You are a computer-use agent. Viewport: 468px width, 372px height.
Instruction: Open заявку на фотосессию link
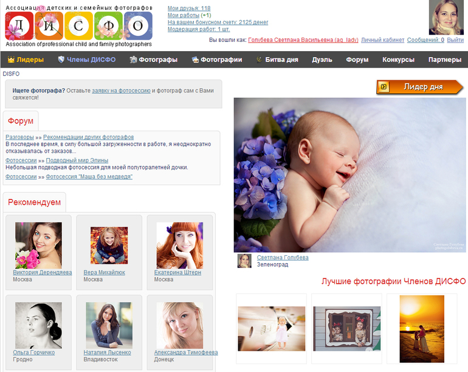(121, 91)
